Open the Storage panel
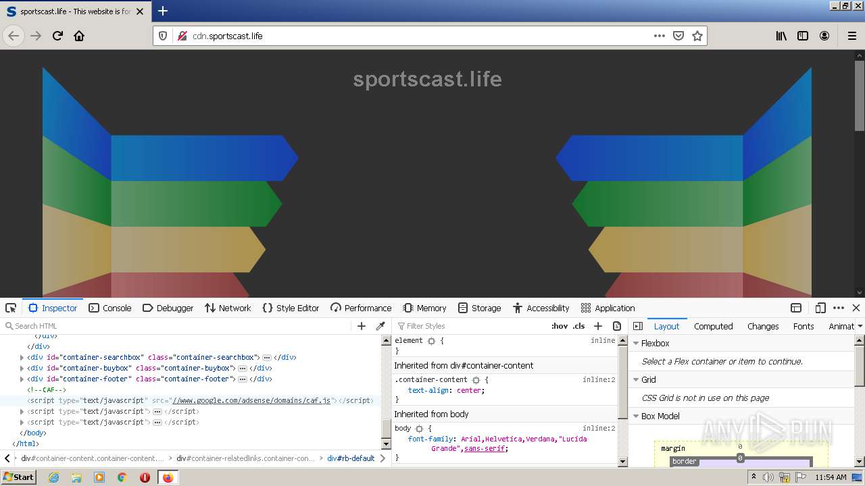 point(479,308)
